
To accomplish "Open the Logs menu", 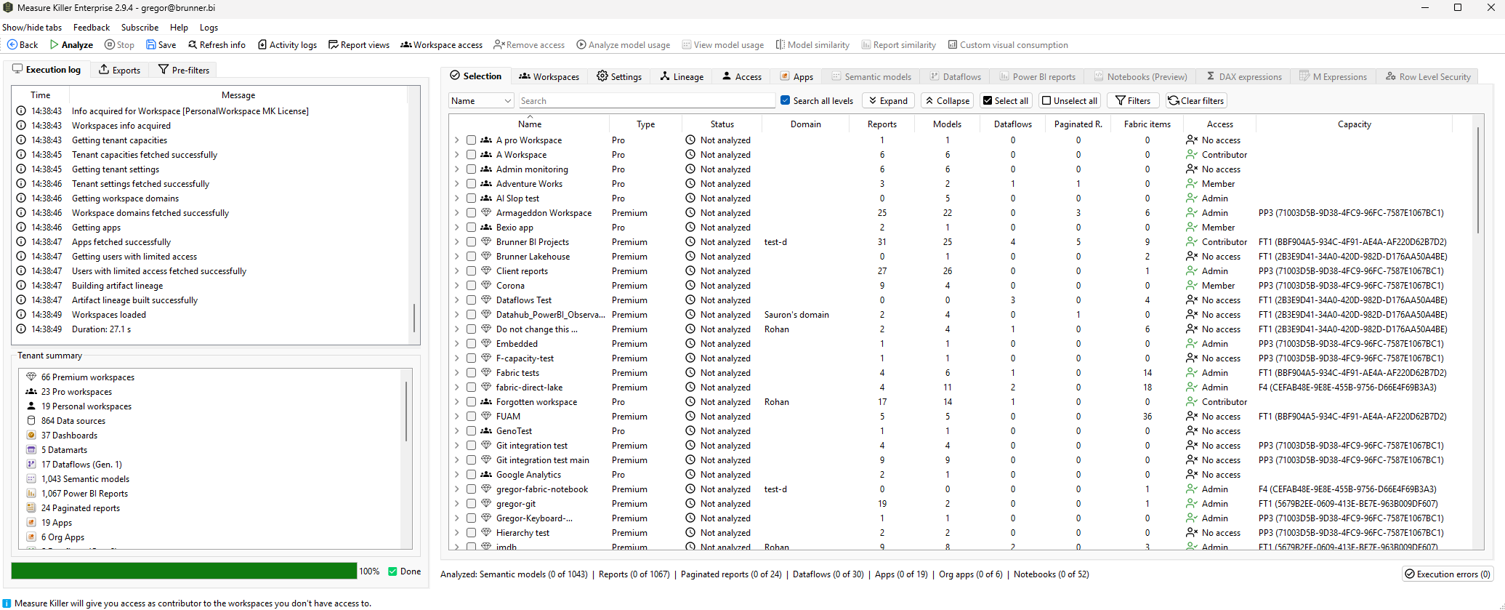I will point(209,27).
